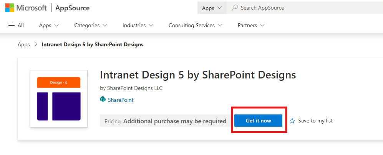Viewport: 383px width, 155px height.
Task: Click the Search AppSource input field
Action: [x=305, y=8]
